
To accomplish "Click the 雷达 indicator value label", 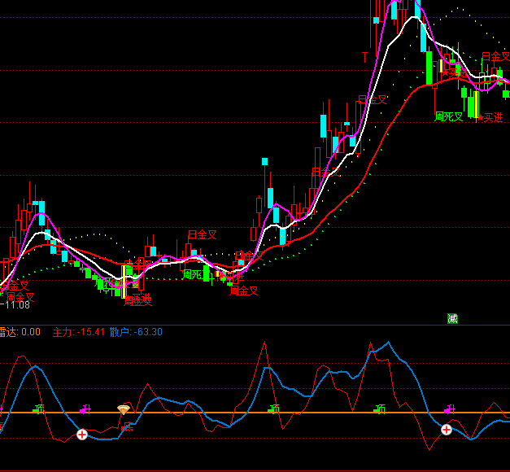I will point(20,332).
